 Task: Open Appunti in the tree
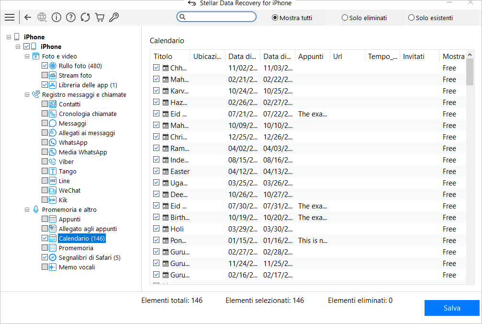[x=69, y=220]
